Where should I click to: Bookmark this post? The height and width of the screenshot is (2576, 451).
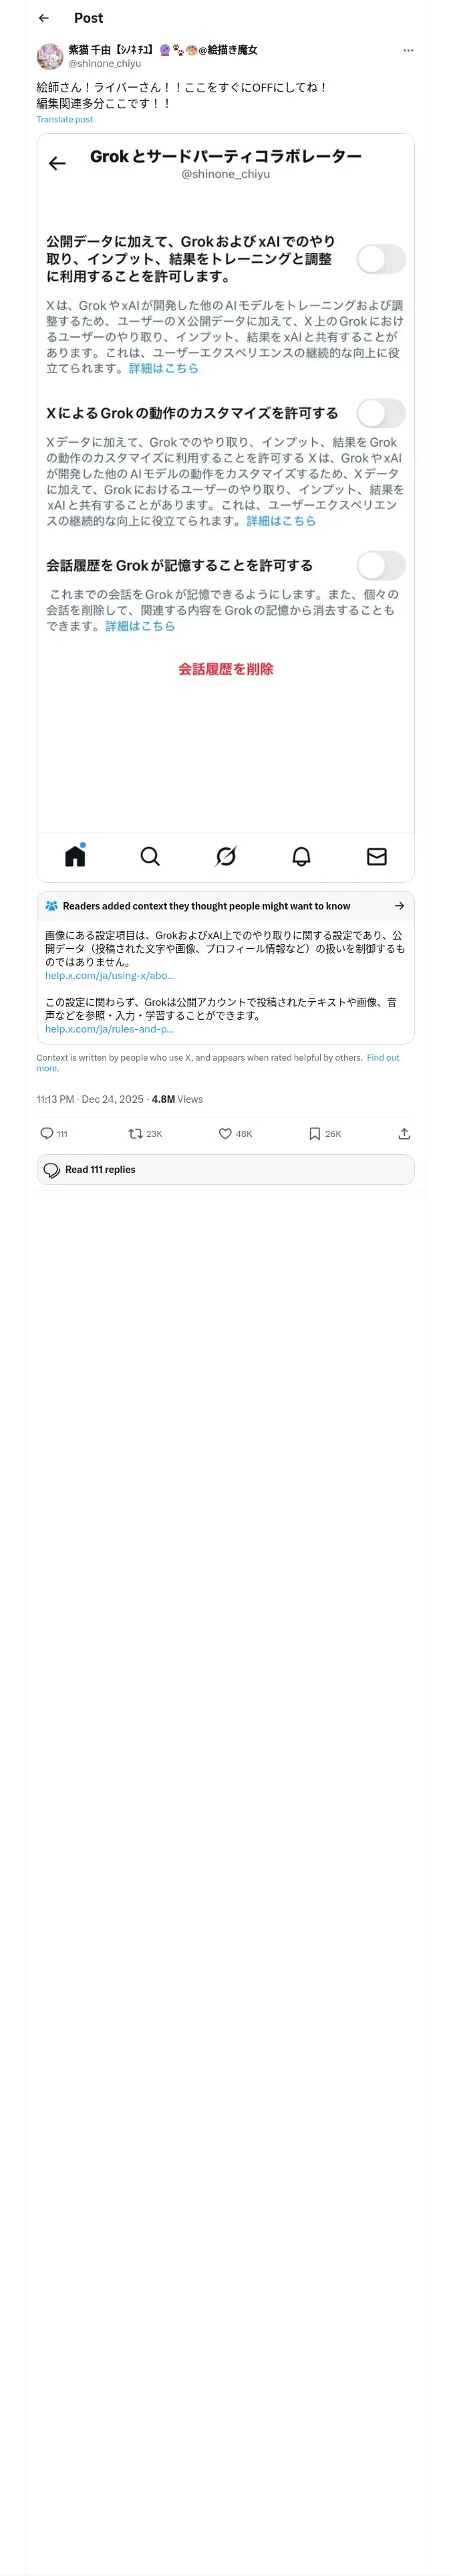click(x=314, y=1133)
